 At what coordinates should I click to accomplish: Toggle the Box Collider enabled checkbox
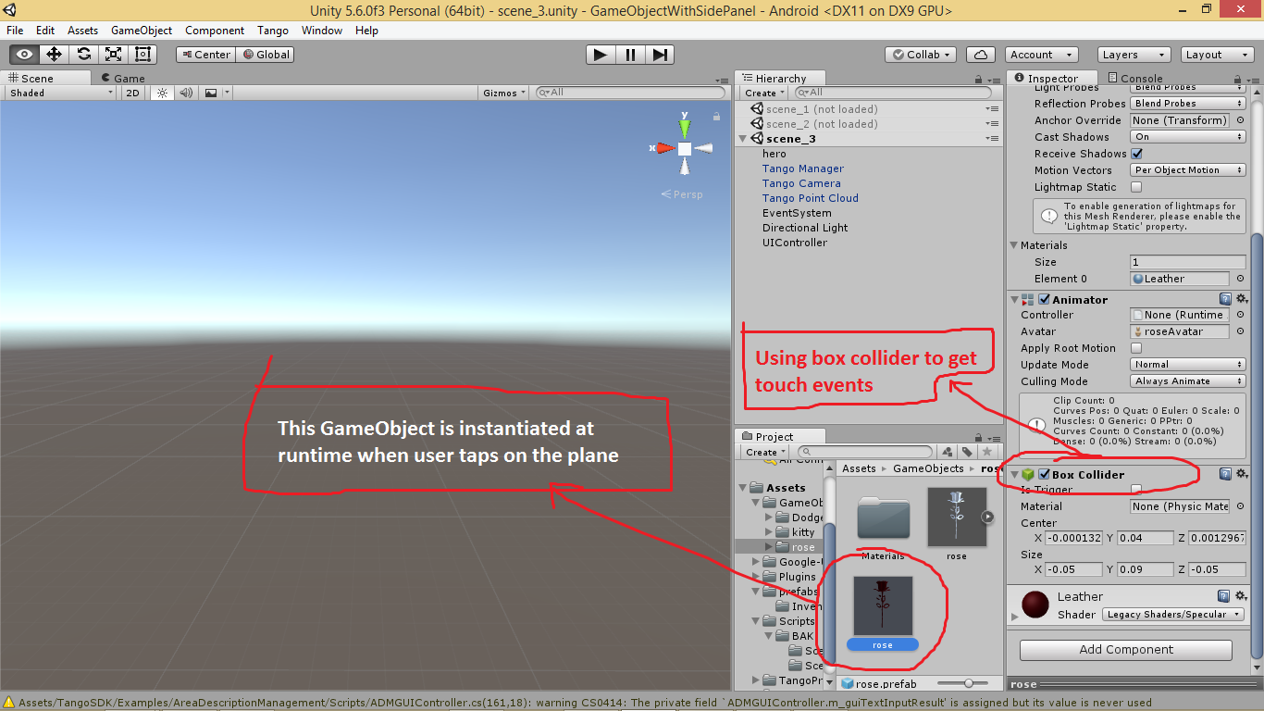click(1045, 474)
